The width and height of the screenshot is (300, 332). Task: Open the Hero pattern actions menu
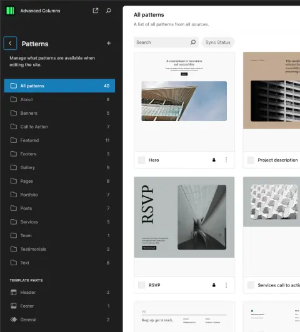tap(226, 160)
